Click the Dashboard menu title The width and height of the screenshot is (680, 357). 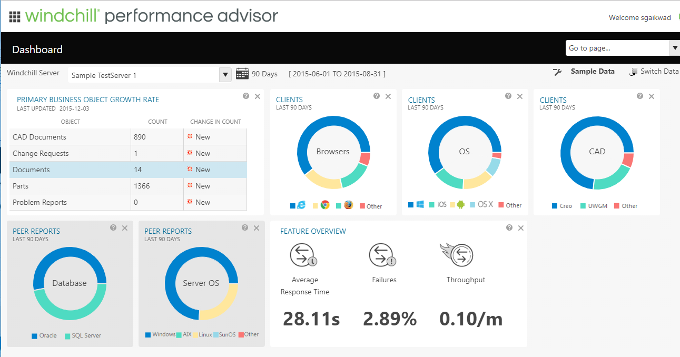click(x=37, y=49)
